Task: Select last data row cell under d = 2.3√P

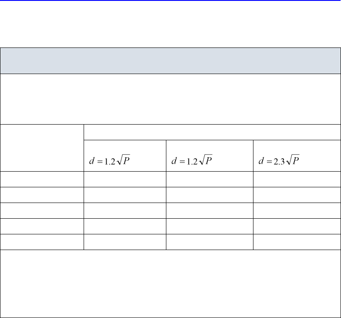Action: click(297, 242)
